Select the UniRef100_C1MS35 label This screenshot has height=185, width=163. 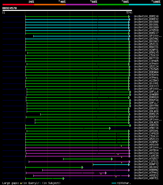[x=146, y=156]
